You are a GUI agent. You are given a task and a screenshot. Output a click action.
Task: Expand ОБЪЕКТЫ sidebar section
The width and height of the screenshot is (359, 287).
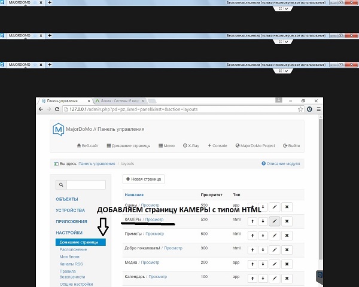point(67,199)
